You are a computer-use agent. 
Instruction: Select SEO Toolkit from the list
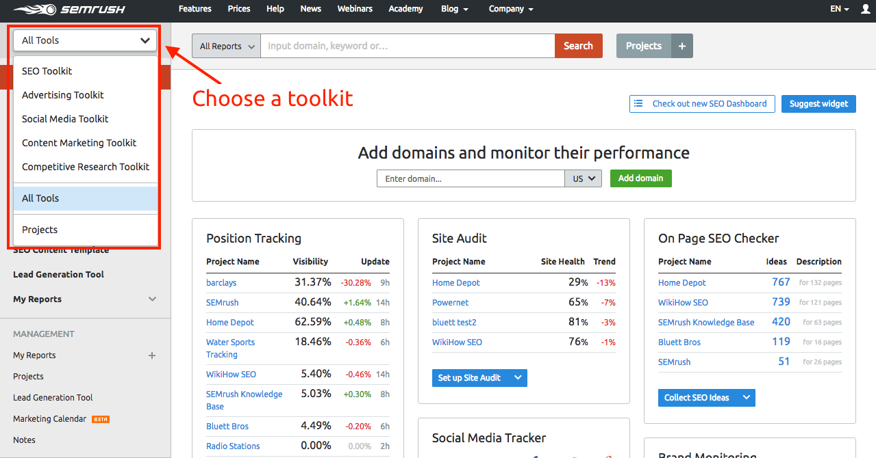[86, 71]
